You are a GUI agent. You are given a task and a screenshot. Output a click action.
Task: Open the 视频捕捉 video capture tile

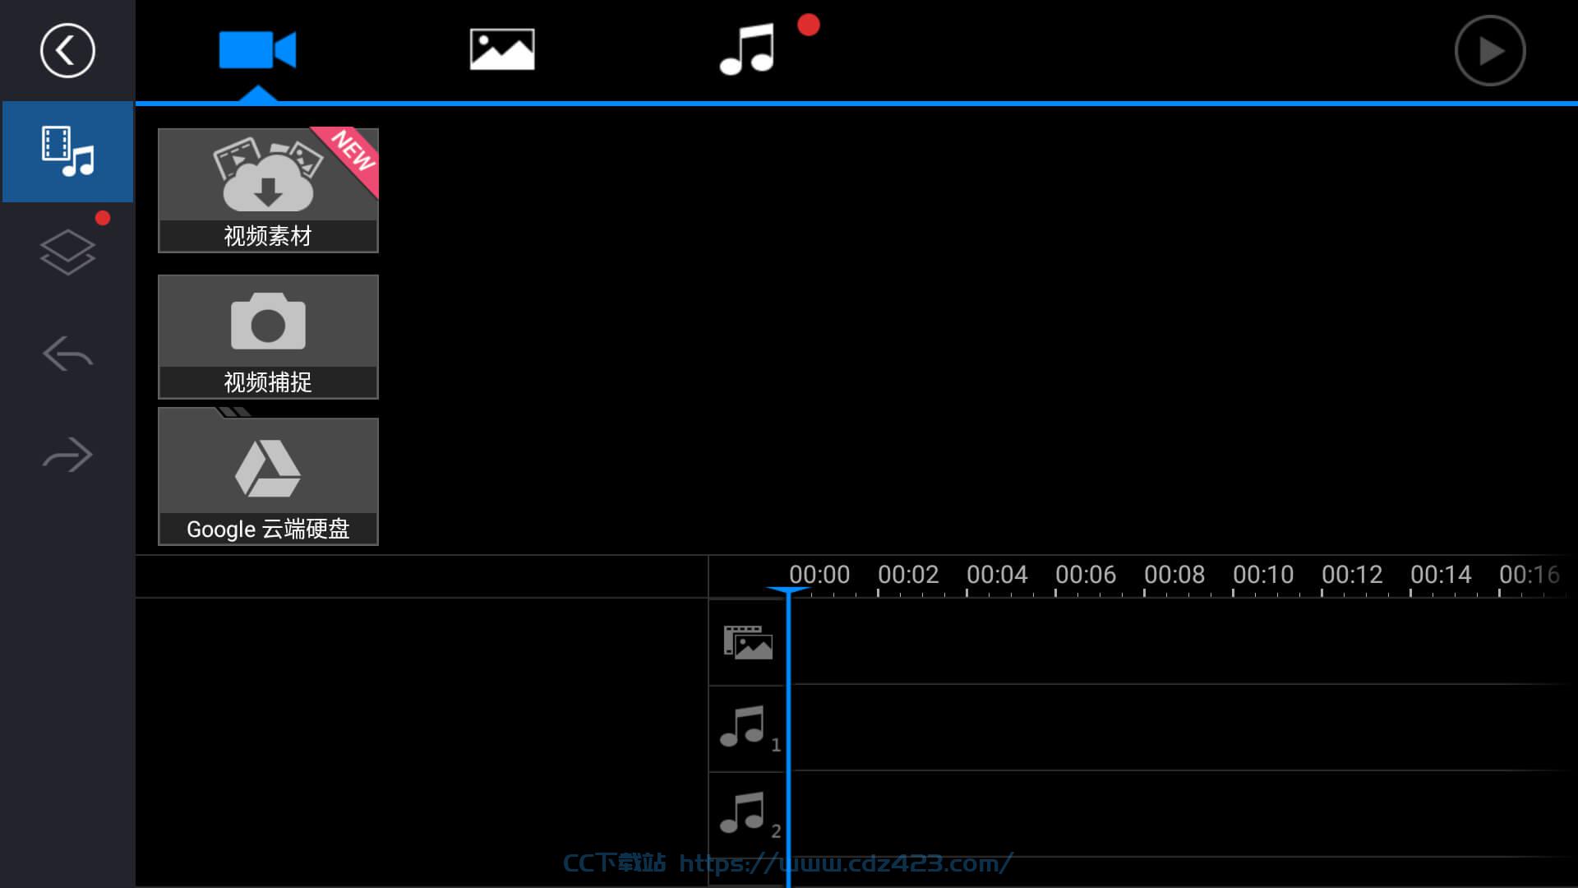click(x=268, y=337)
